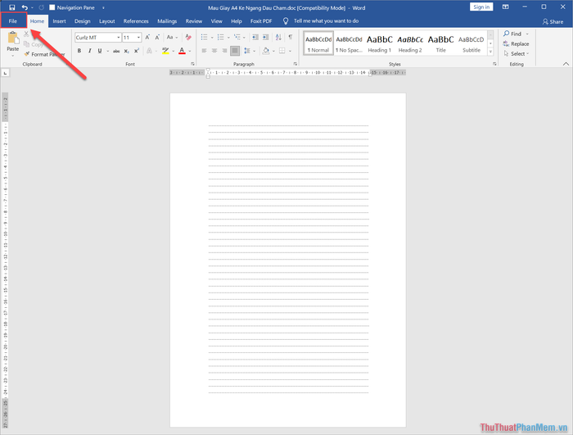The height and width of the screenshot is (435, 573).
Task: Toggle bold formatting
Action: tap(79, 51)
